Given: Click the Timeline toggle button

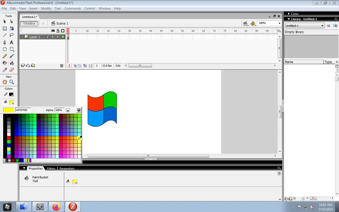Looking at the screenshot, I should pos(29,24).
